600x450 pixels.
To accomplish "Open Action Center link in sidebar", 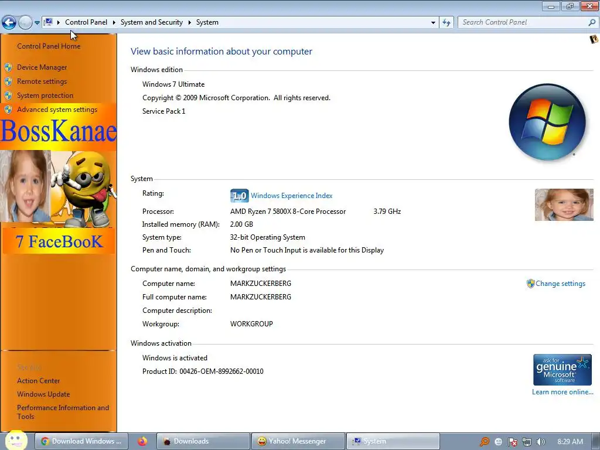I will click(38, 381).
